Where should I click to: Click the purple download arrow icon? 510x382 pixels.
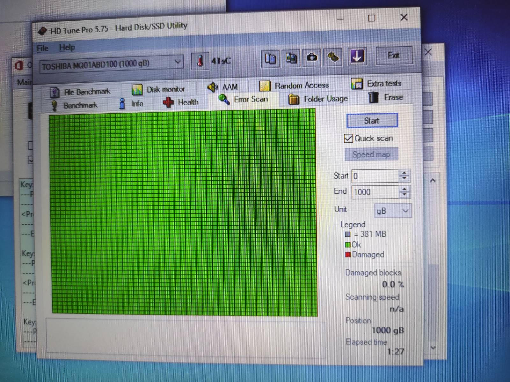click(x=357, y=56)
